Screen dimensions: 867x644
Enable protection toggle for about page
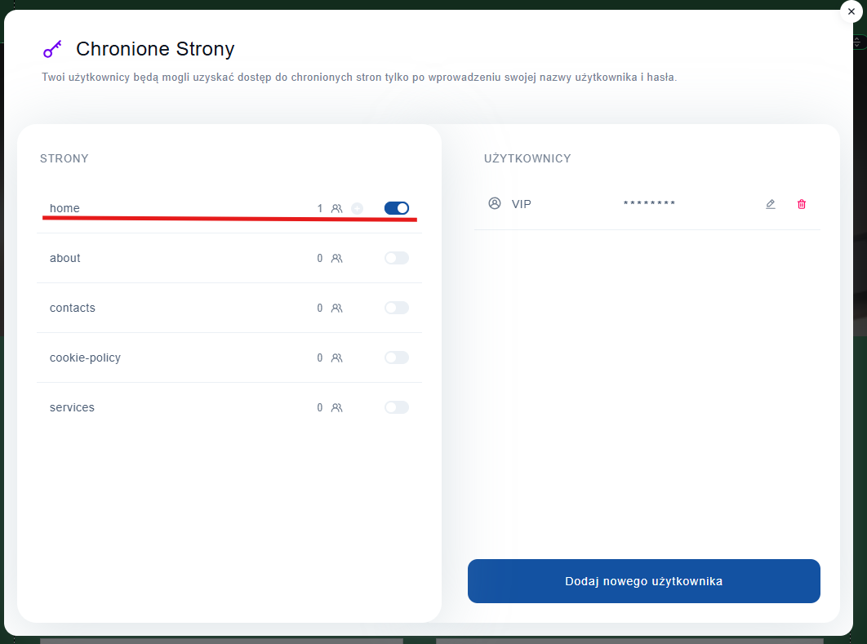coord(397,258)
